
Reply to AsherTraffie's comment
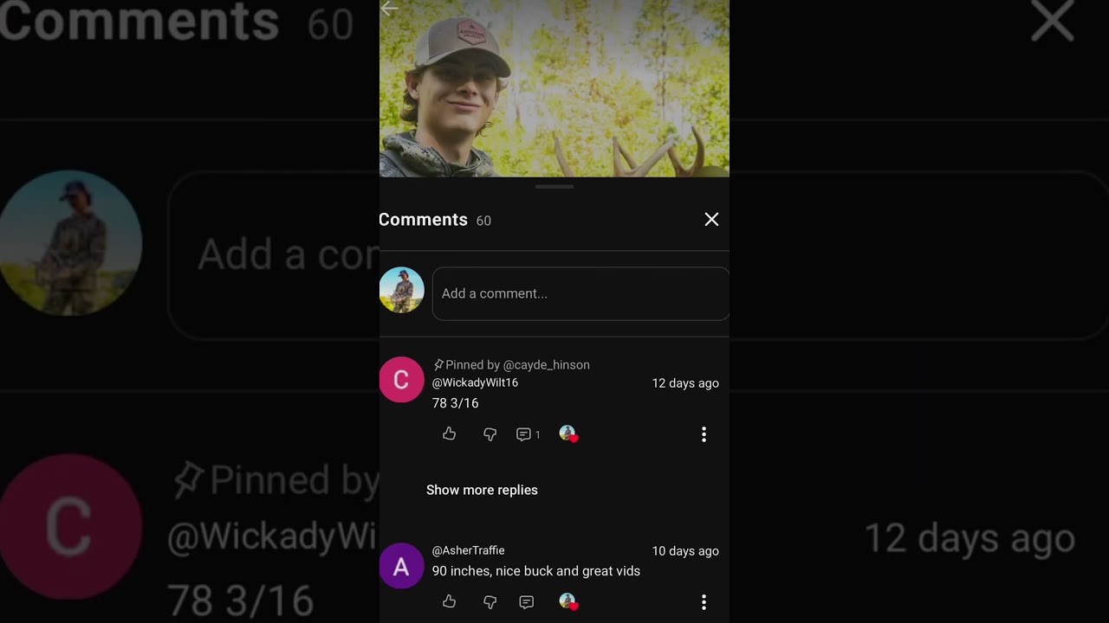coord(526,602)
